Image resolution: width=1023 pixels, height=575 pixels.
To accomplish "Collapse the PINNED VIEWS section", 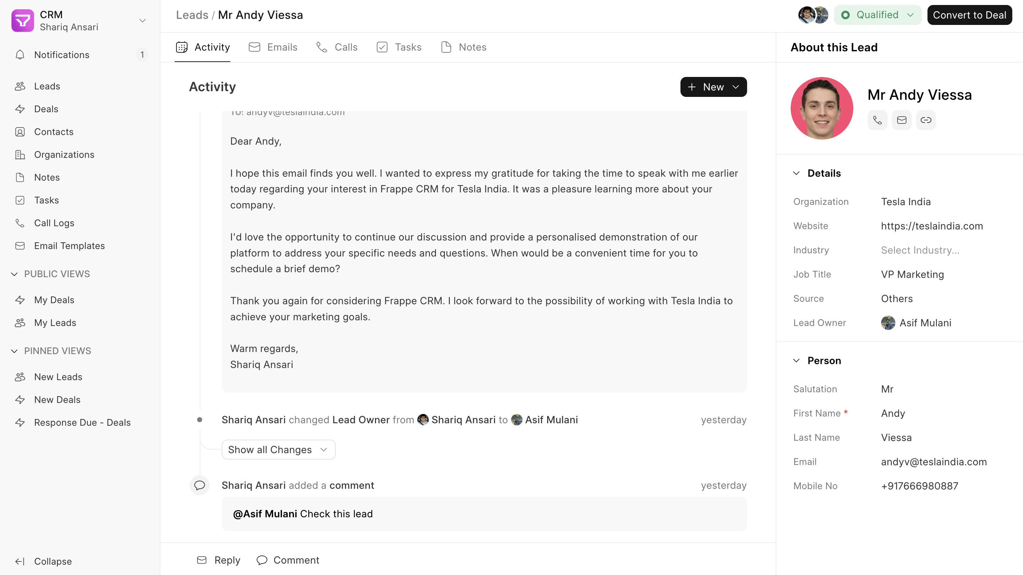I will [14, 351].
